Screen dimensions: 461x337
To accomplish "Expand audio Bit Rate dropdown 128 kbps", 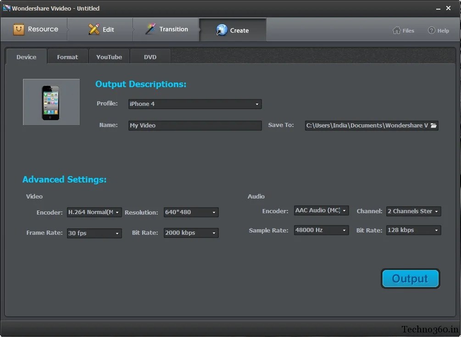I will (413, 230).
